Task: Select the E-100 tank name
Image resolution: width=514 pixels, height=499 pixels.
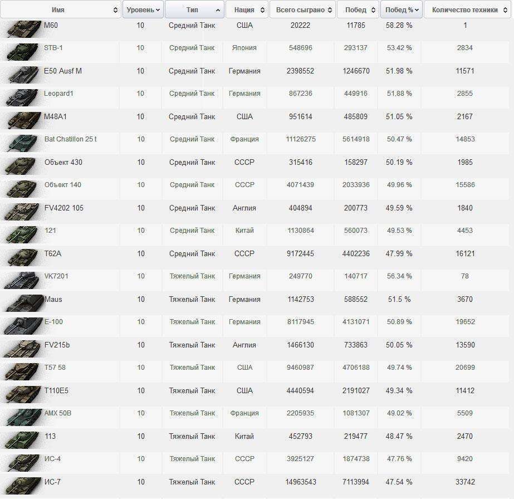Action: pyautogui.click(x=53, y=322)
